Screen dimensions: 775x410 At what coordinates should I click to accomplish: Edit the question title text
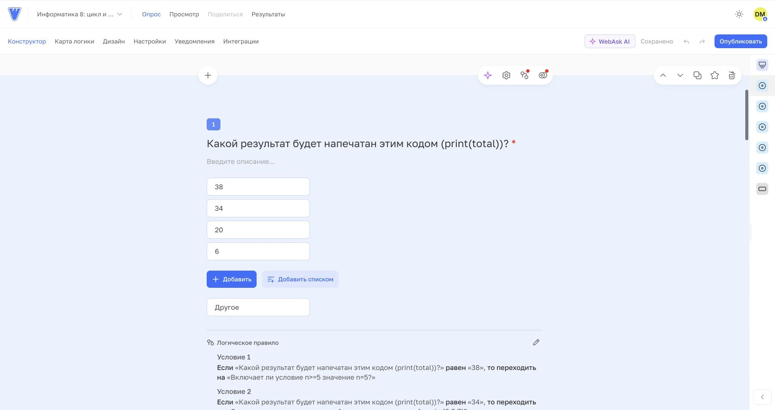358,144
